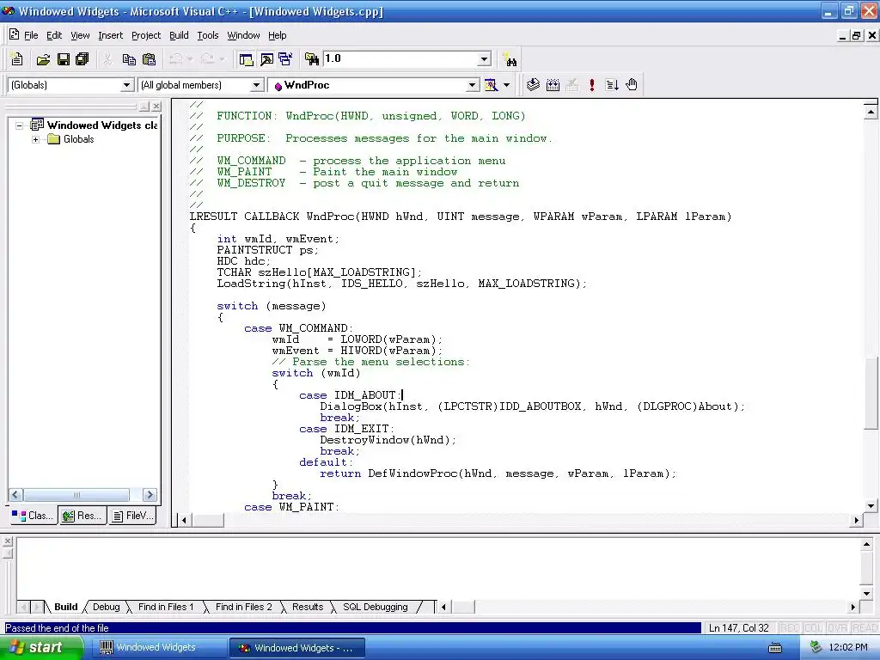The width and height of the screenshot is (880, 660).
Task: Click the Ln 147, Col 32 status indicator
Action: click(x=738, y=628)
